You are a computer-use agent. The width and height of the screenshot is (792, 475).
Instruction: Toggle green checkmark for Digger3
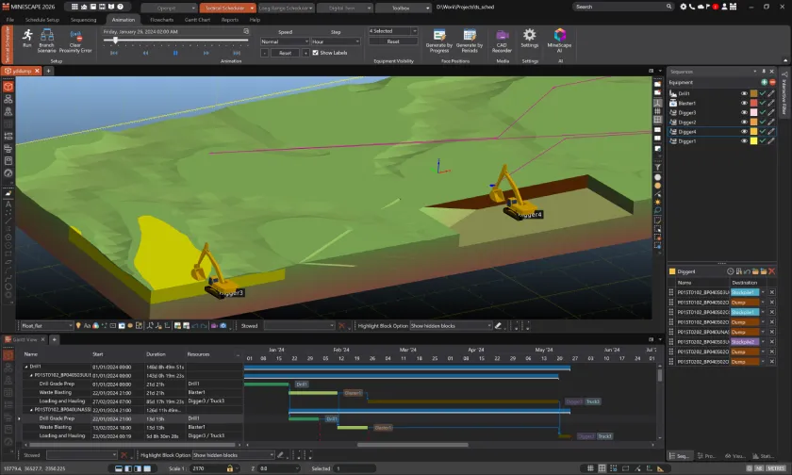pyautogui.click(x=762, y=112)
